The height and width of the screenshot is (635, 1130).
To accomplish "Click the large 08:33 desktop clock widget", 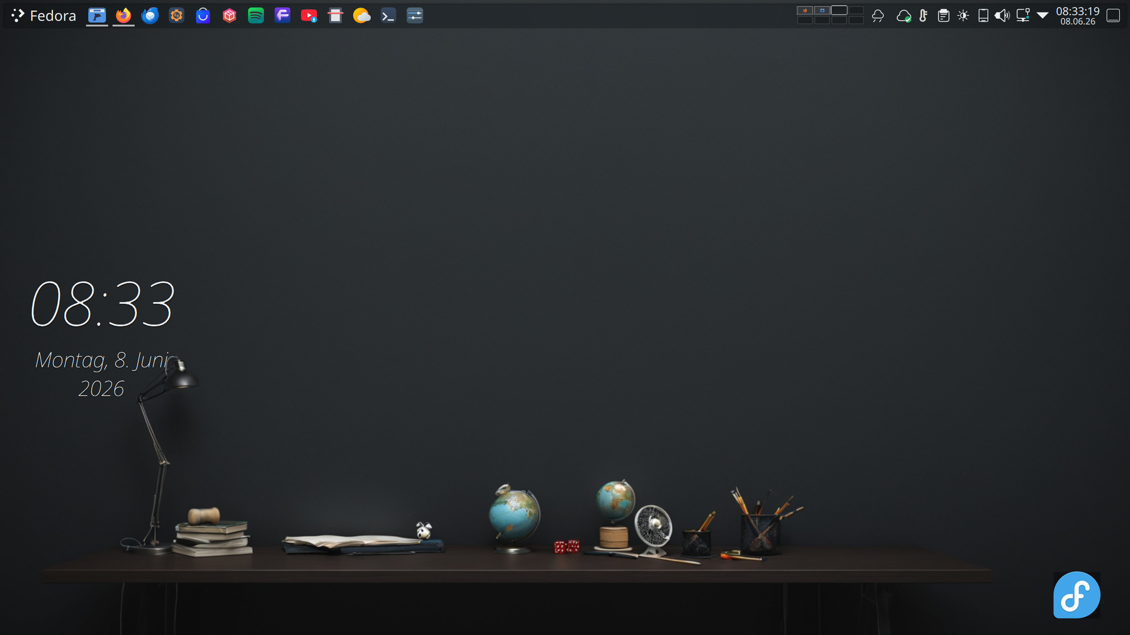I will [103, 304].
